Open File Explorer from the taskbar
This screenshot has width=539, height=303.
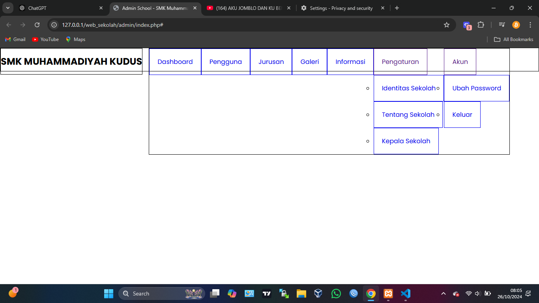pos(301,294)
